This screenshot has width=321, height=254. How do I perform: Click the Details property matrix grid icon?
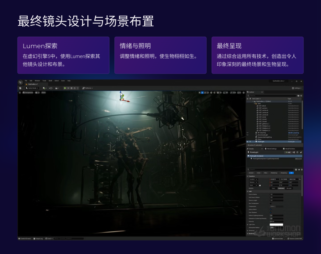pos(296,169)
